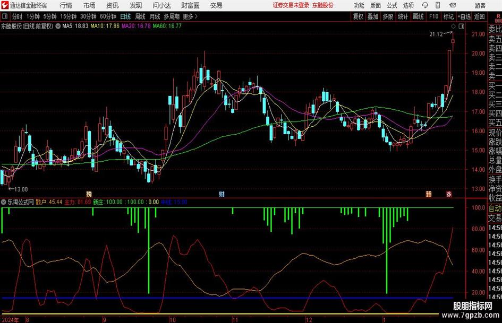Open the 公式 menu

(x=392, y=5)
